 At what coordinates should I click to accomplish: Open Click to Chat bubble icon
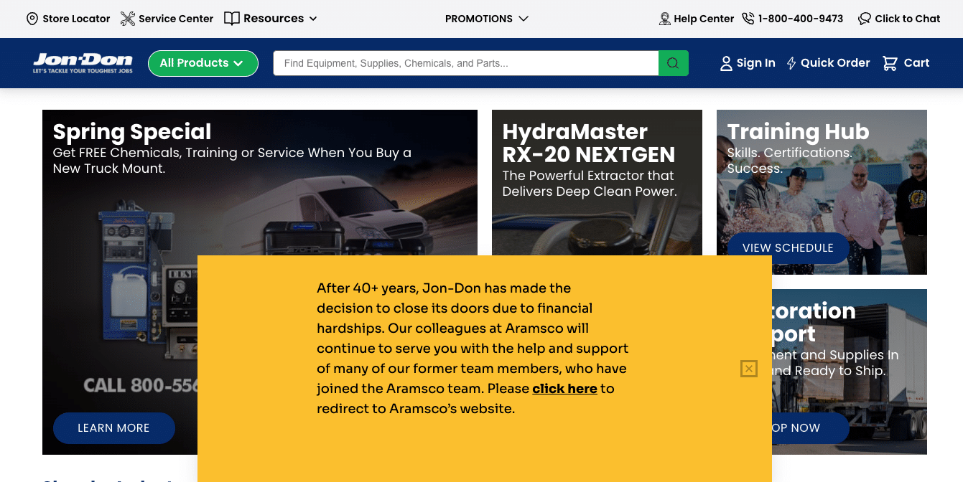(865, 19)
